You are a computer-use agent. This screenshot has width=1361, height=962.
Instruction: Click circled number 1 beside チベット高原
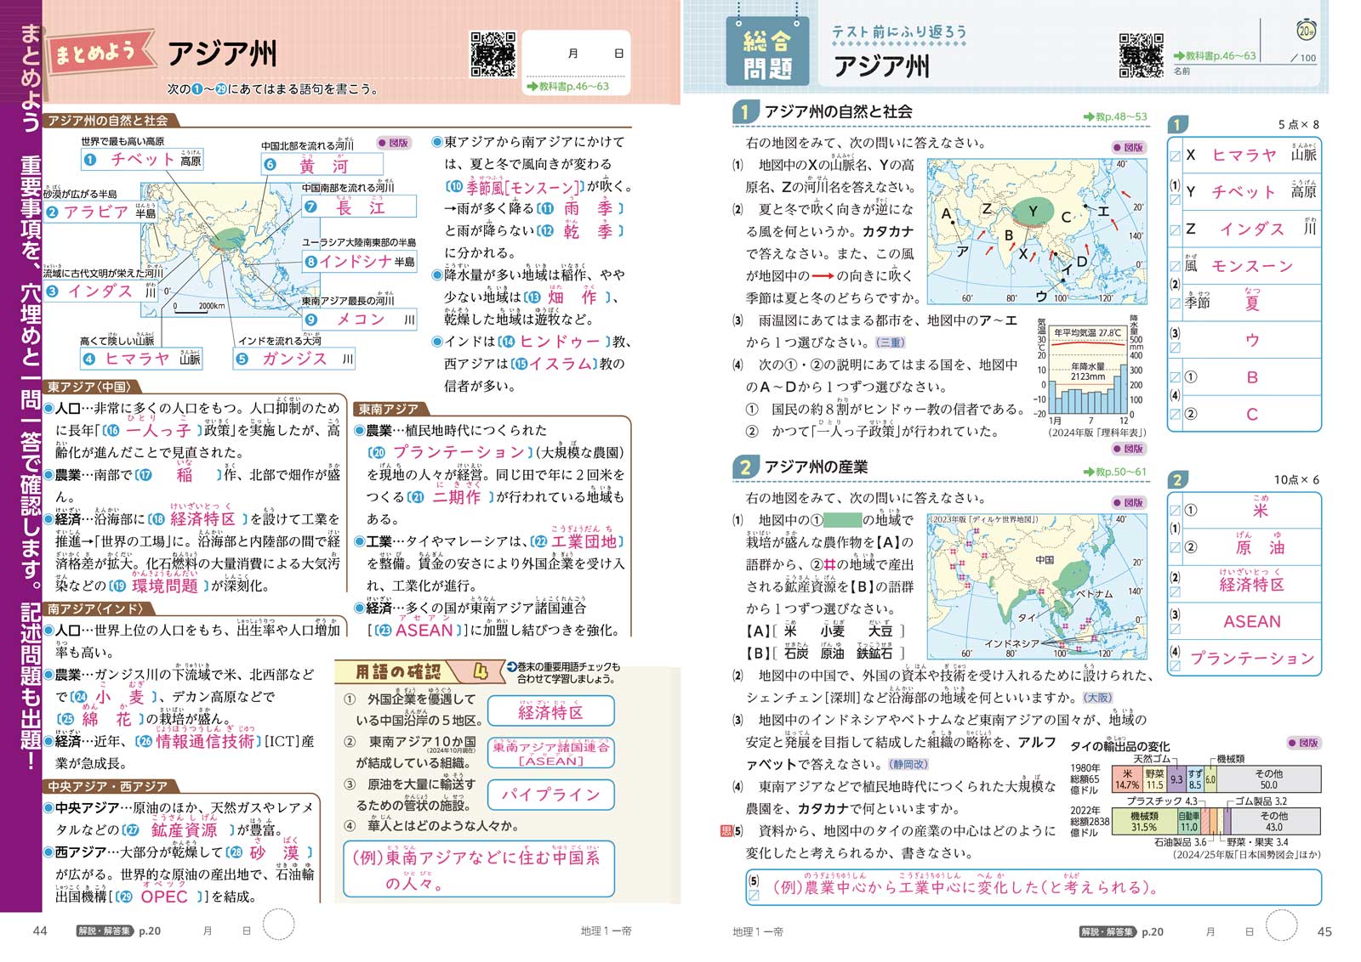tap(90, 159)
